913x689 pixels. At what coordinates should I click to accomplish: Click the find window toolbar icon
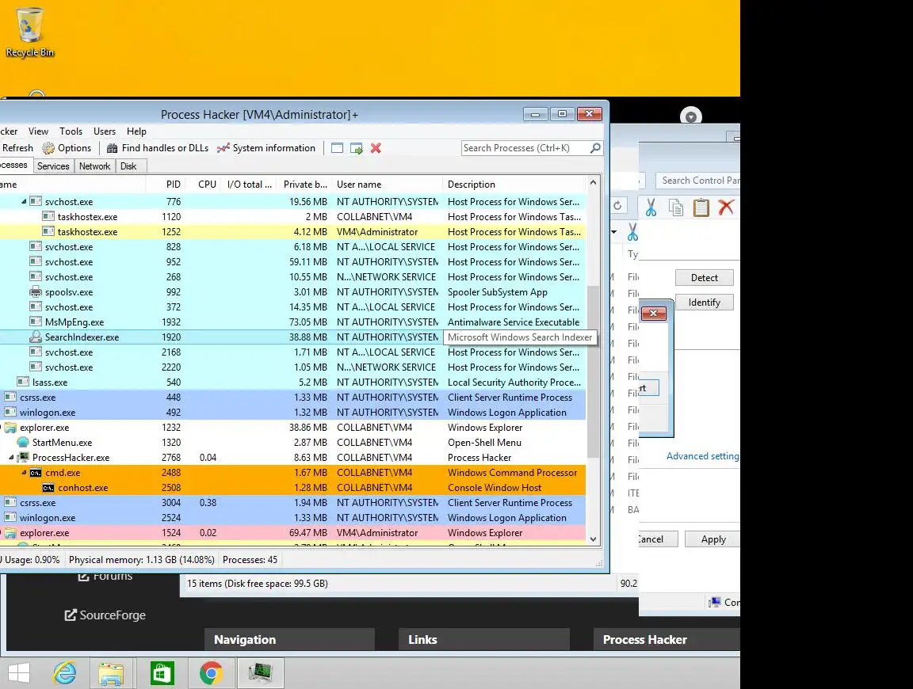(337, 148)
